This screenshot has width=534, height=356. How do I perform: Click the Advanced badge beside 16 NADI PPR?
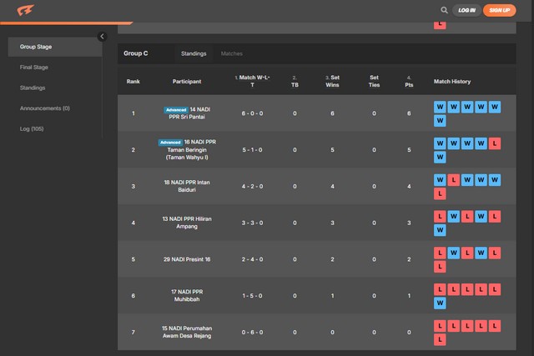pos(170,142)
